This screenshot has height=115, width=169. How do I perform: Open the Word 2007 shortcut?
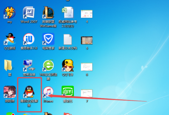click(x=29, y=12)
